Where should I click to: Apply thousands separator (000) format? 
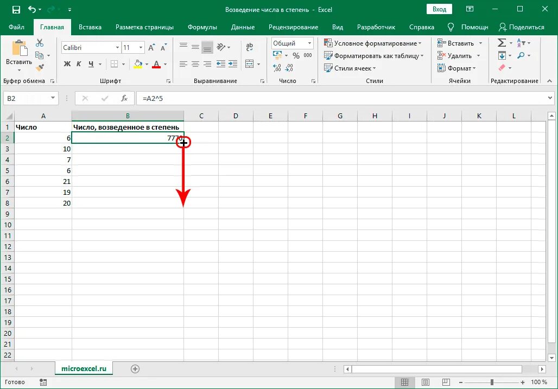click(308, 55)
